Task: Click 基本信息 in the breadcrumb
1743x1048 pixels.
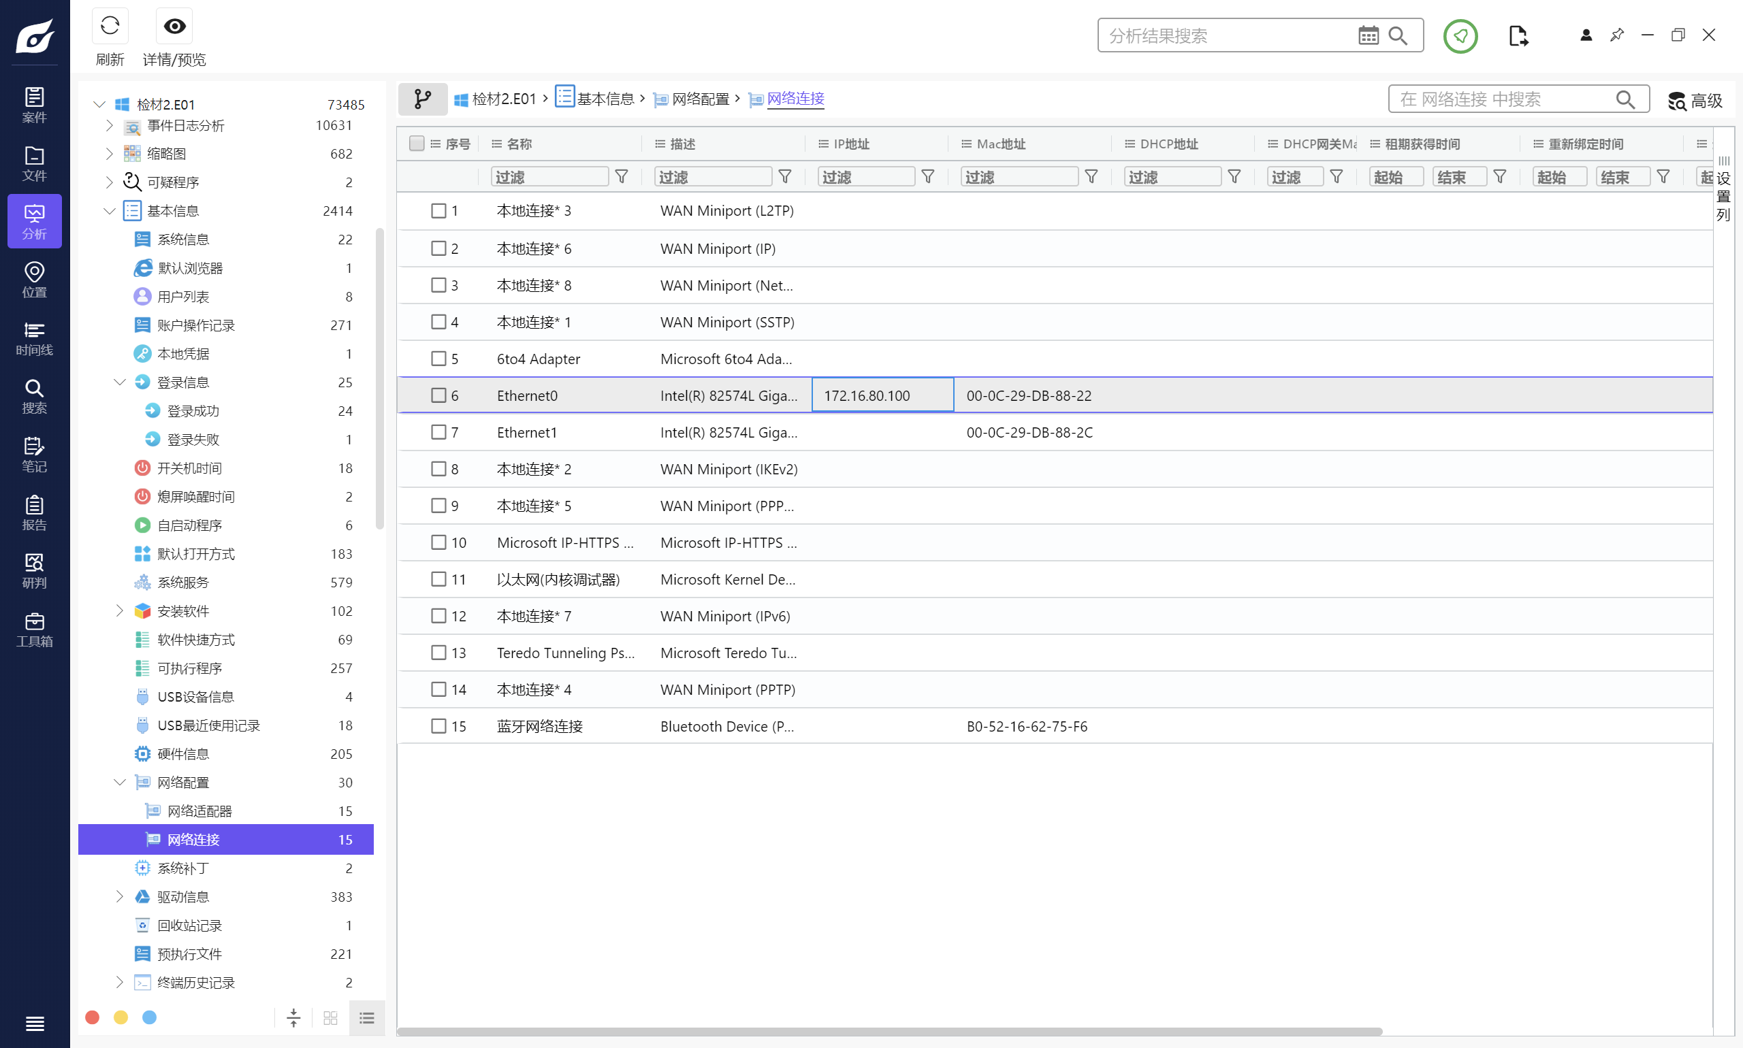Action: (x=605, y=99)
